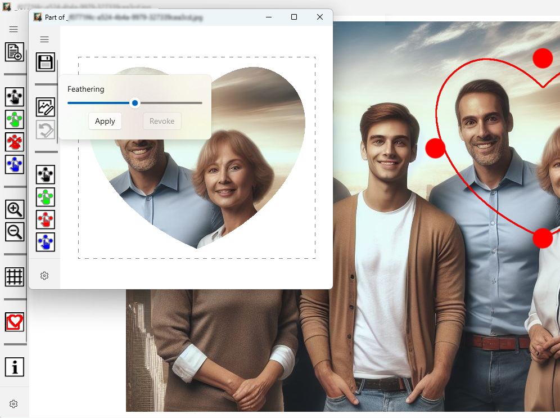This screenshot has width=560, height=418.
Task: Open the info icon in main sidebar
Action: point(15,367)
